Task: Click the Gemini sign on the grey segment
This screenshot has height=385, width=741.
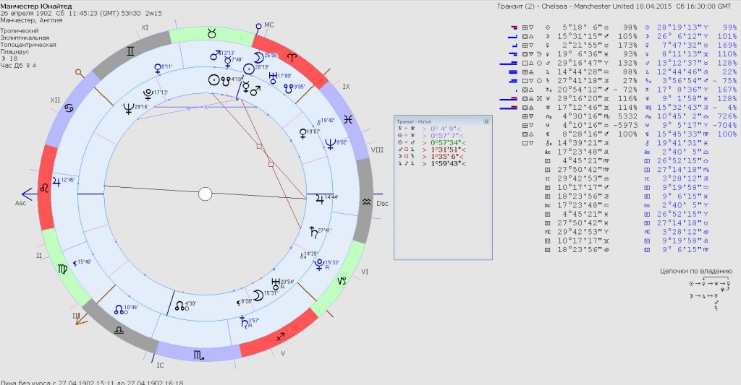Action: click(130, 51)
